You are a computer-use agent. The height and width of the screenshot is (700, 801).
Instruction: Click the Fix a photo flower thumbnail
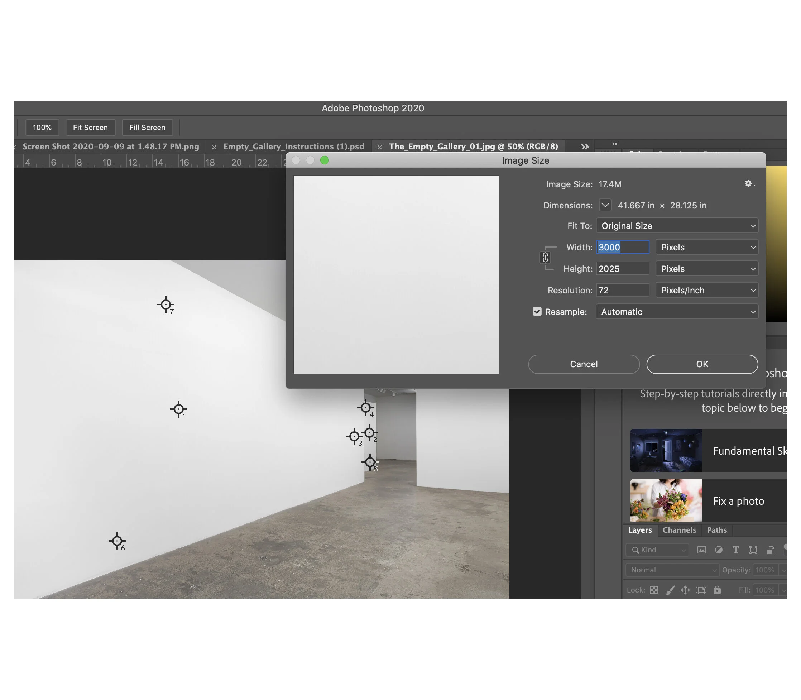tap(666, 500)
